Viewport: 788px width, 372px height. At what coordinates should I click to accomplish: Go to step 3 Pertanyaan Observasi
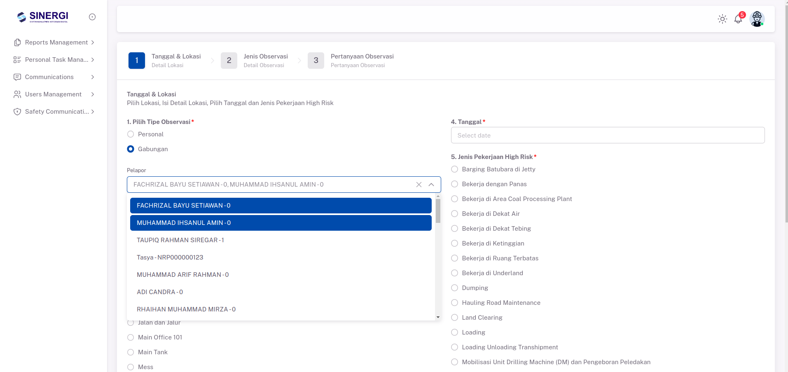[x=351, y=61]
